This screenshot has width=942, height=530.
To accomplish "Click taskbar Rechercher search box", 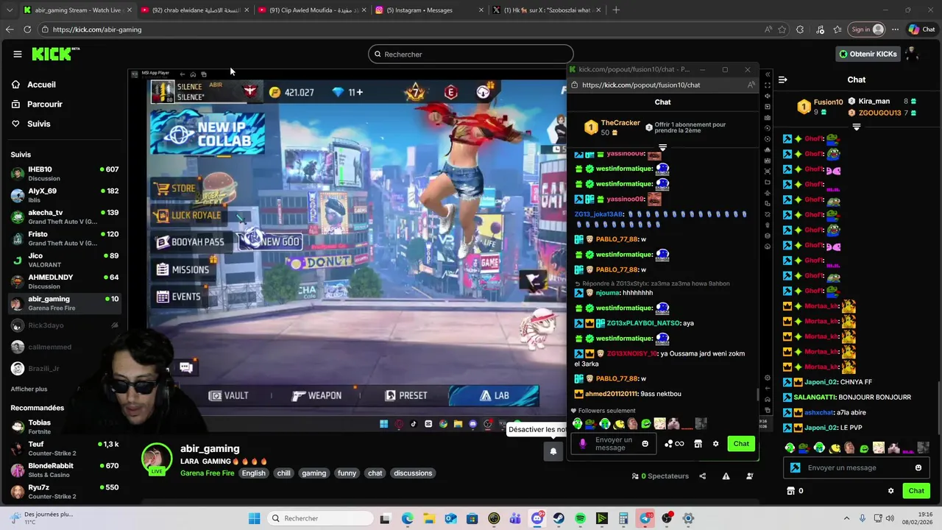I will 319,518.
